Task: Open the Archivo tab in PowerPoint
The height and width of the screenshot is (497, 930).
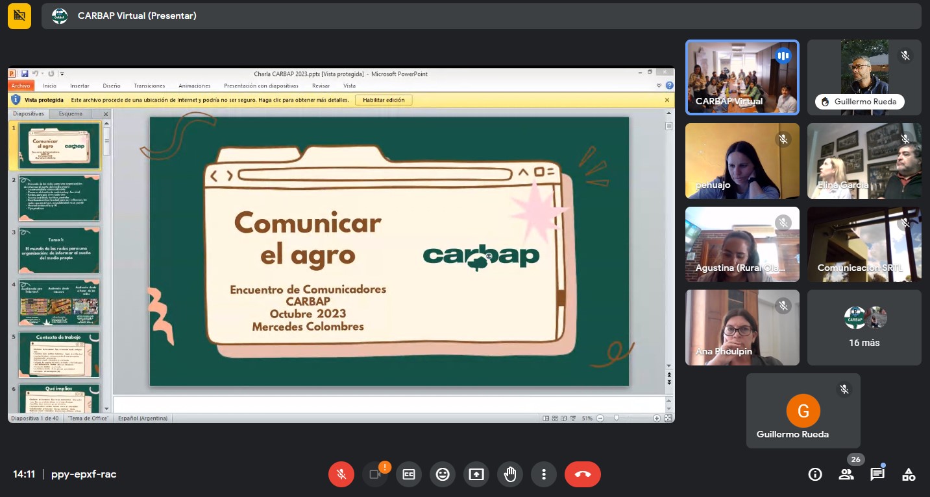Action: point(21,86)
